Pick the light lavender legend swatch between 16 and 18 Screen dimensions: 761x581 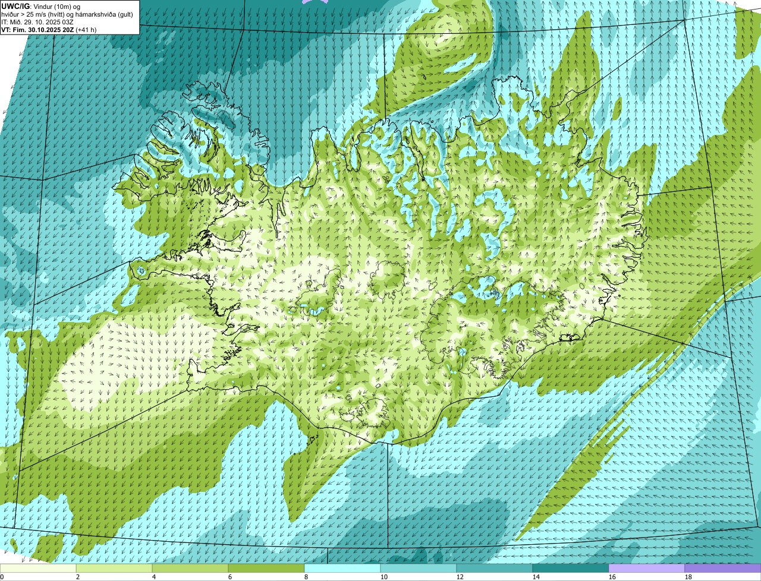647,569
